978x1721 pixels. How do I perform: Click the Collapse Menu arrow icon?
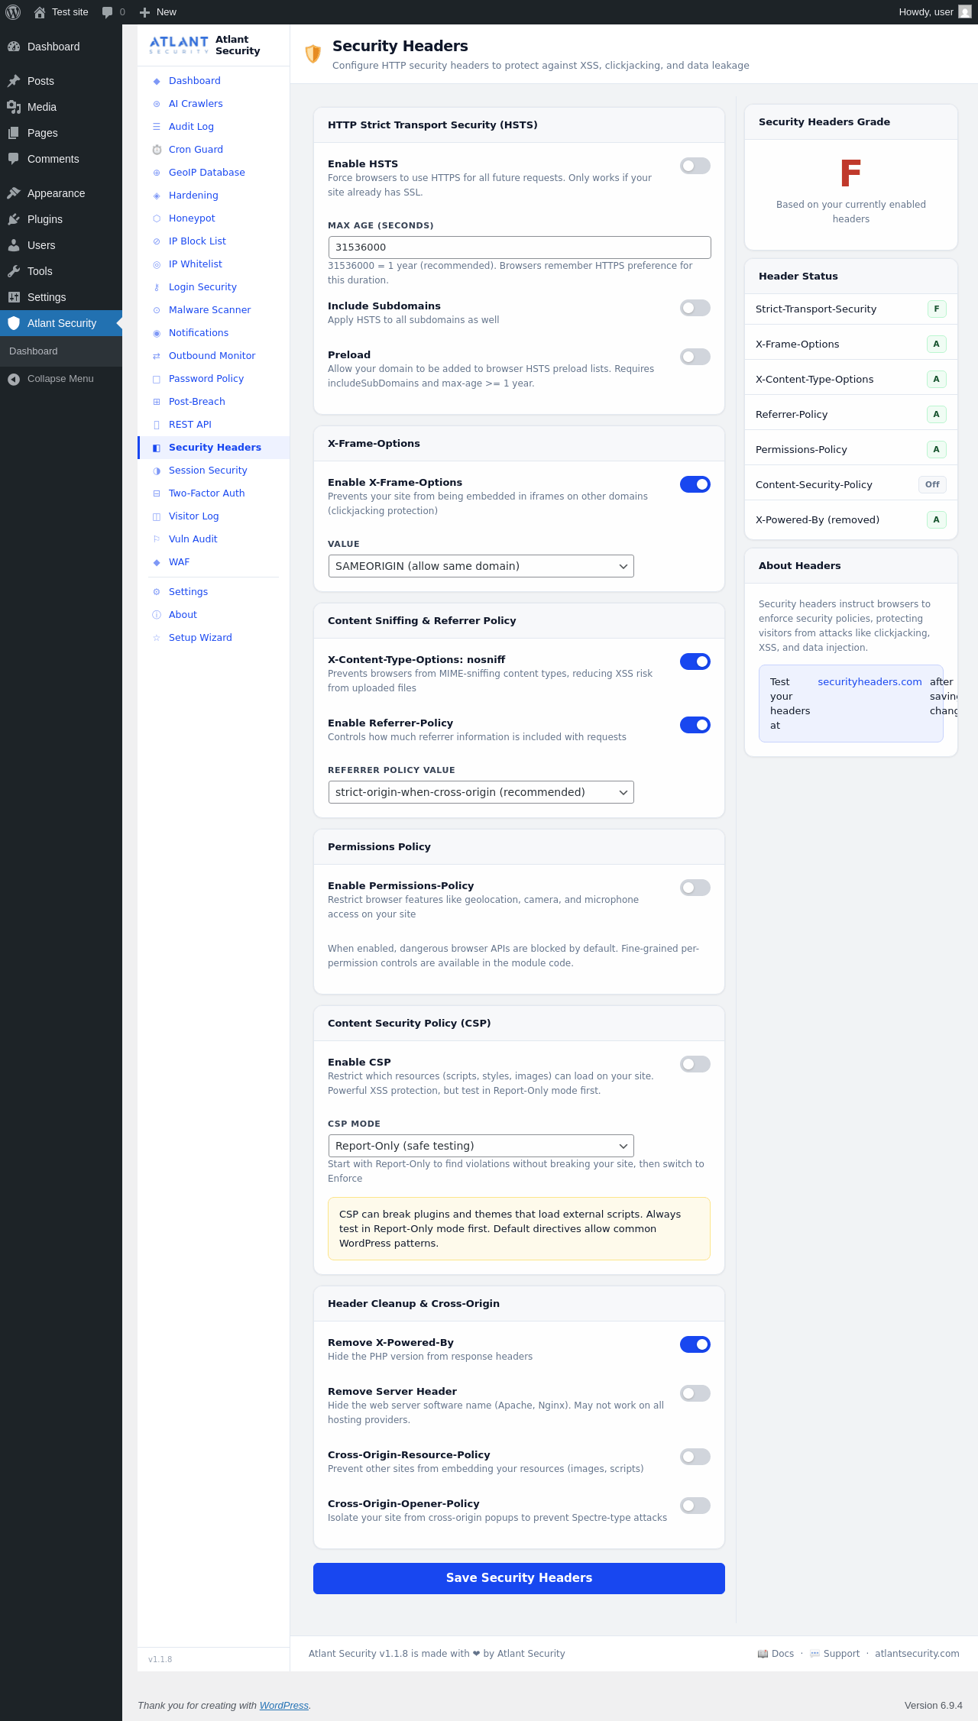coord(14,379)
